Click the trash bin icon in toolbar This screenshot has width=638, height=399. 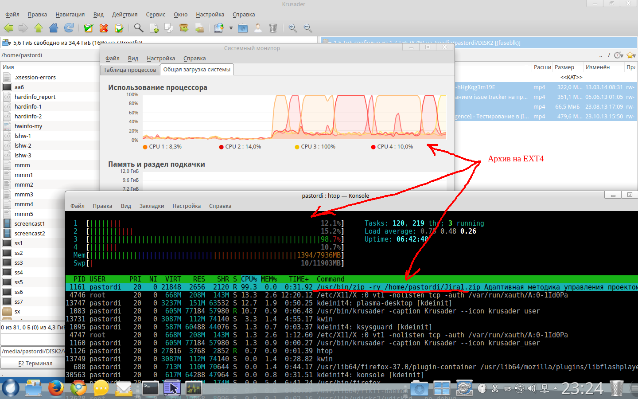pyautogui.click(x=273, y=28)
